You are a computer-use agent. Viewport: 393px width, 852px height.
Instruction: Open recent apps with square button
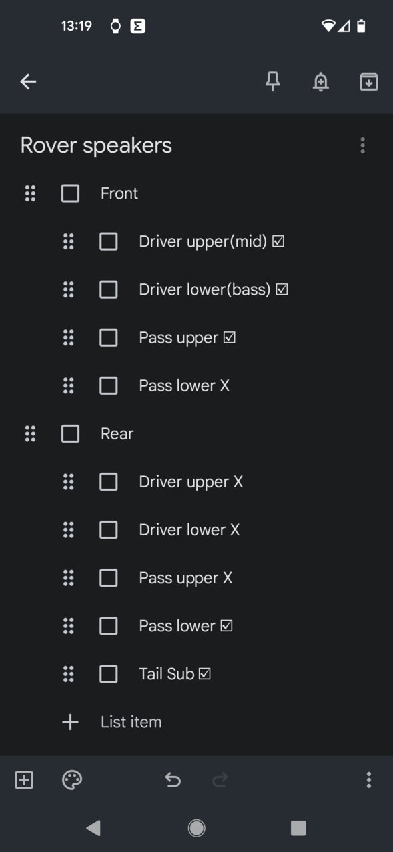click(298, 828)
